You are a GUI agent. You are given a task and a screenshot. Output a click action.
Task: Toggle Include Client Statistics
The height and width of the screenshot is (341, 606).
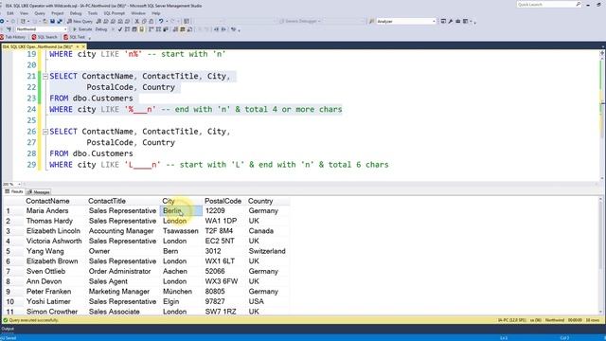tap(166, 29)
